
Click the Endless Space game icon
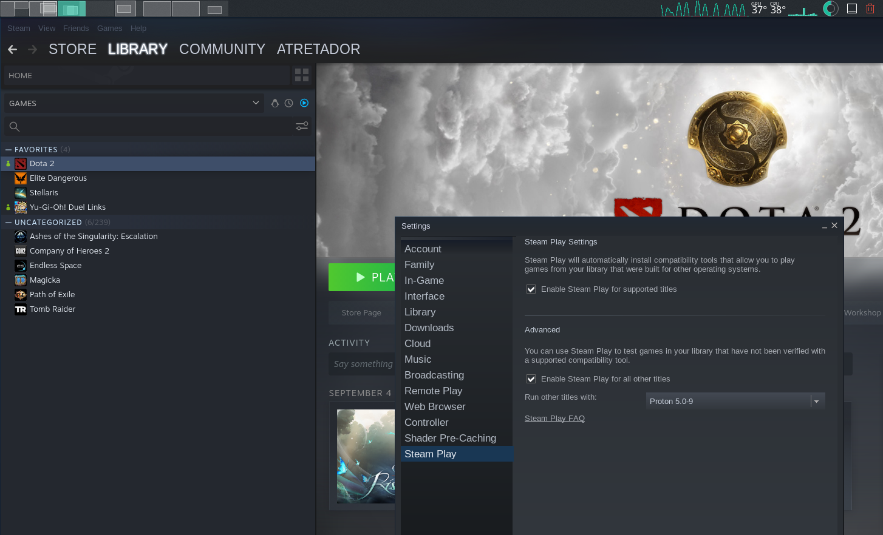[x=21, y=266]
